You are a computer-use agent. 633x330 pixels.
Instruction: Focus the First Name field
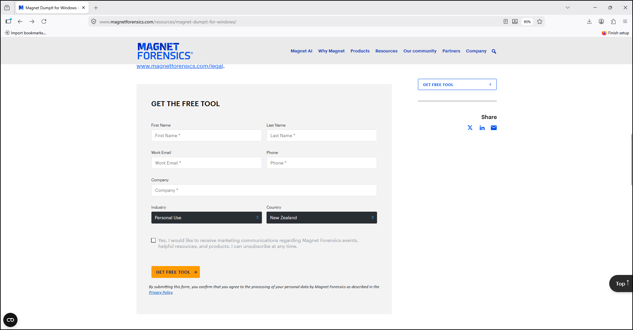pos(206,135)
